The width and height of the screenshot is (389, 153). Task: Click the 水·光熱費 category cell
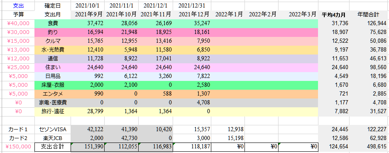(53, 50)
